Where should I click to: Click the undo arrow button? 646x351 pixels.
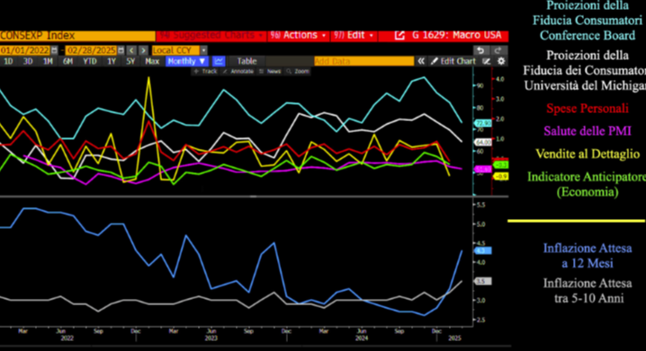point(480,50)
